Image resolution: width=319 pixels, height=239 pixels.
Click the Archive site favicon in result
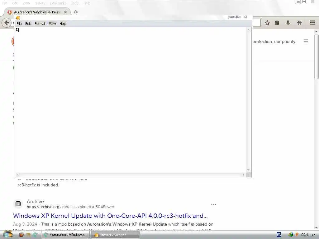click(18, 204)
